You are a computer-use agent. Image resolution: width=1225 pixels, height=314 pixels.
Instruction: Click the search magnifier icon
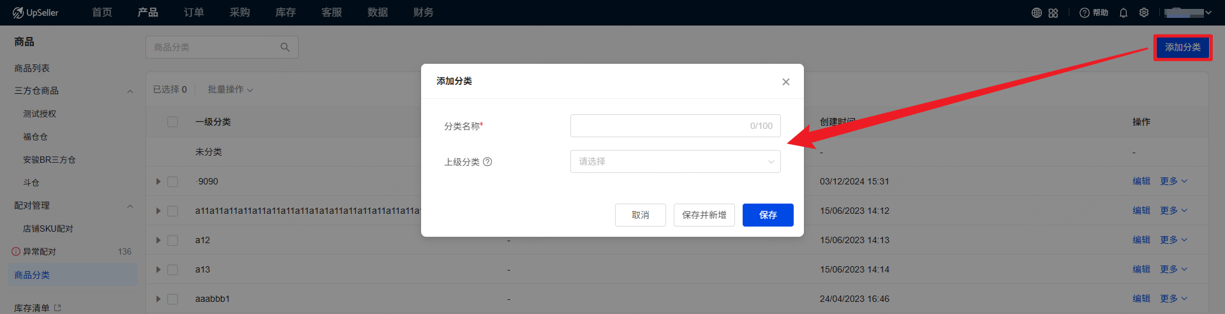tap(285, 47)
